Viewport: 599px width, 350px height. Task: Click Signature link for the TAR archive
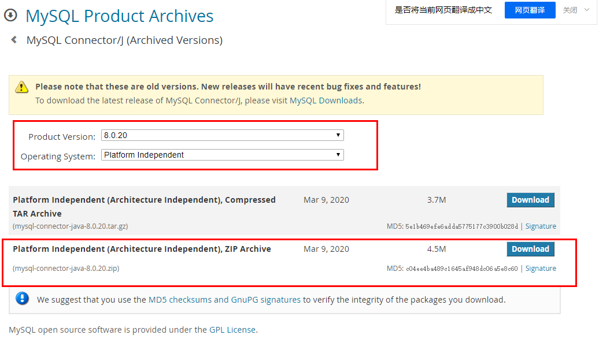(541, 226)
